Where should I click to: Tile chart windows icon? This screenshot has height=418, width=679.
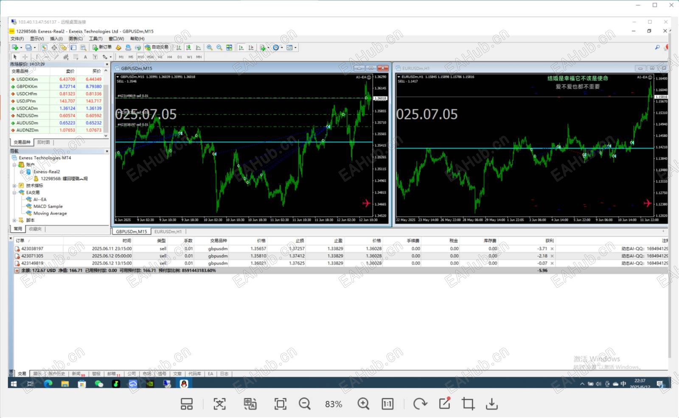pyautogui.click(x=229, y=47)
